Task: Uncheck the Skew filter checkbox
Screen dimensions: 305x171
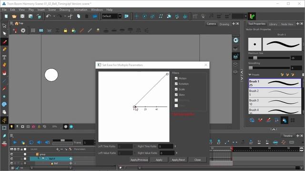Action: (x=176, y=95)
